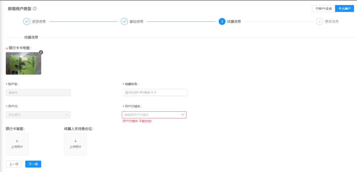Open the 开户行城市 city dropdown
The height and width of the screenshot is (172, 357).
coord(154,115)
